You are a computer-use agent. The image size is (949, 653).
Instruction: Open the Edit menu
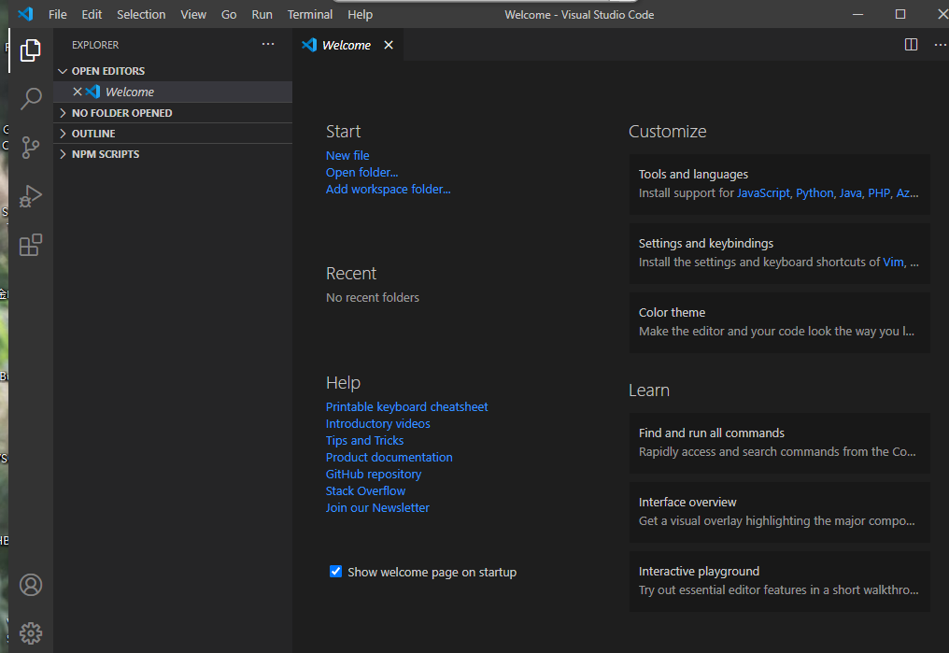(92, 15)
